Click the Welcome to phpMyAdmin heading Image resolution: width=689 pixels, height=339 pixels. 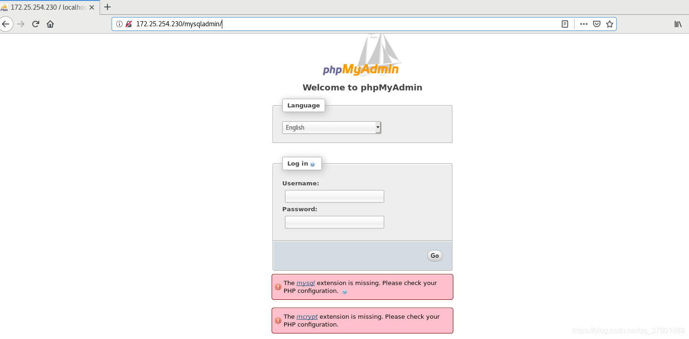click(362, 88)
